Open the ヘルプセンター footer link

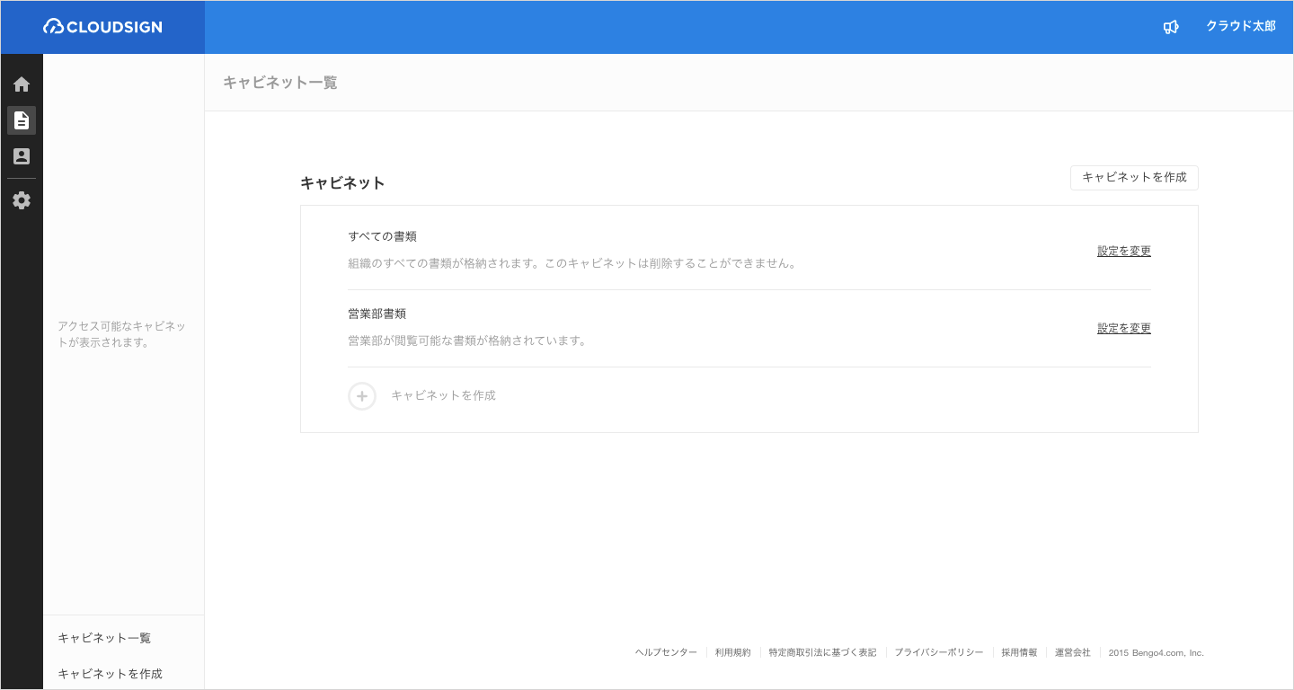click(x=666, y=652)
